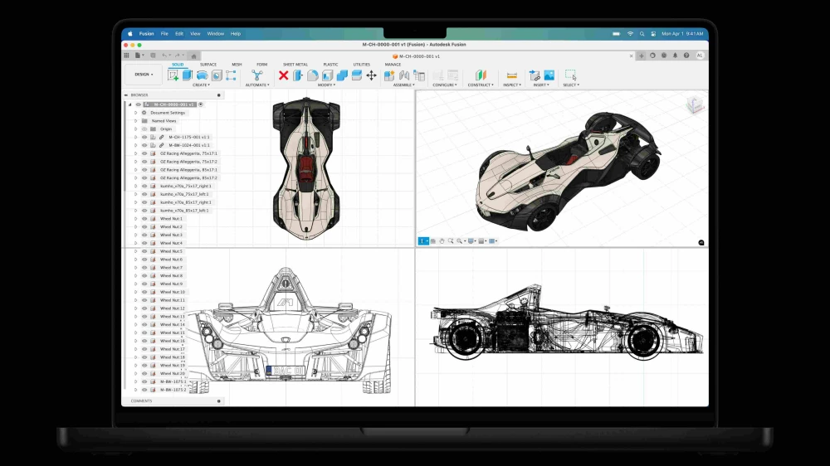Select the Extrude tool in Create
Screen dimensions: 830x466
coord(188,75)
